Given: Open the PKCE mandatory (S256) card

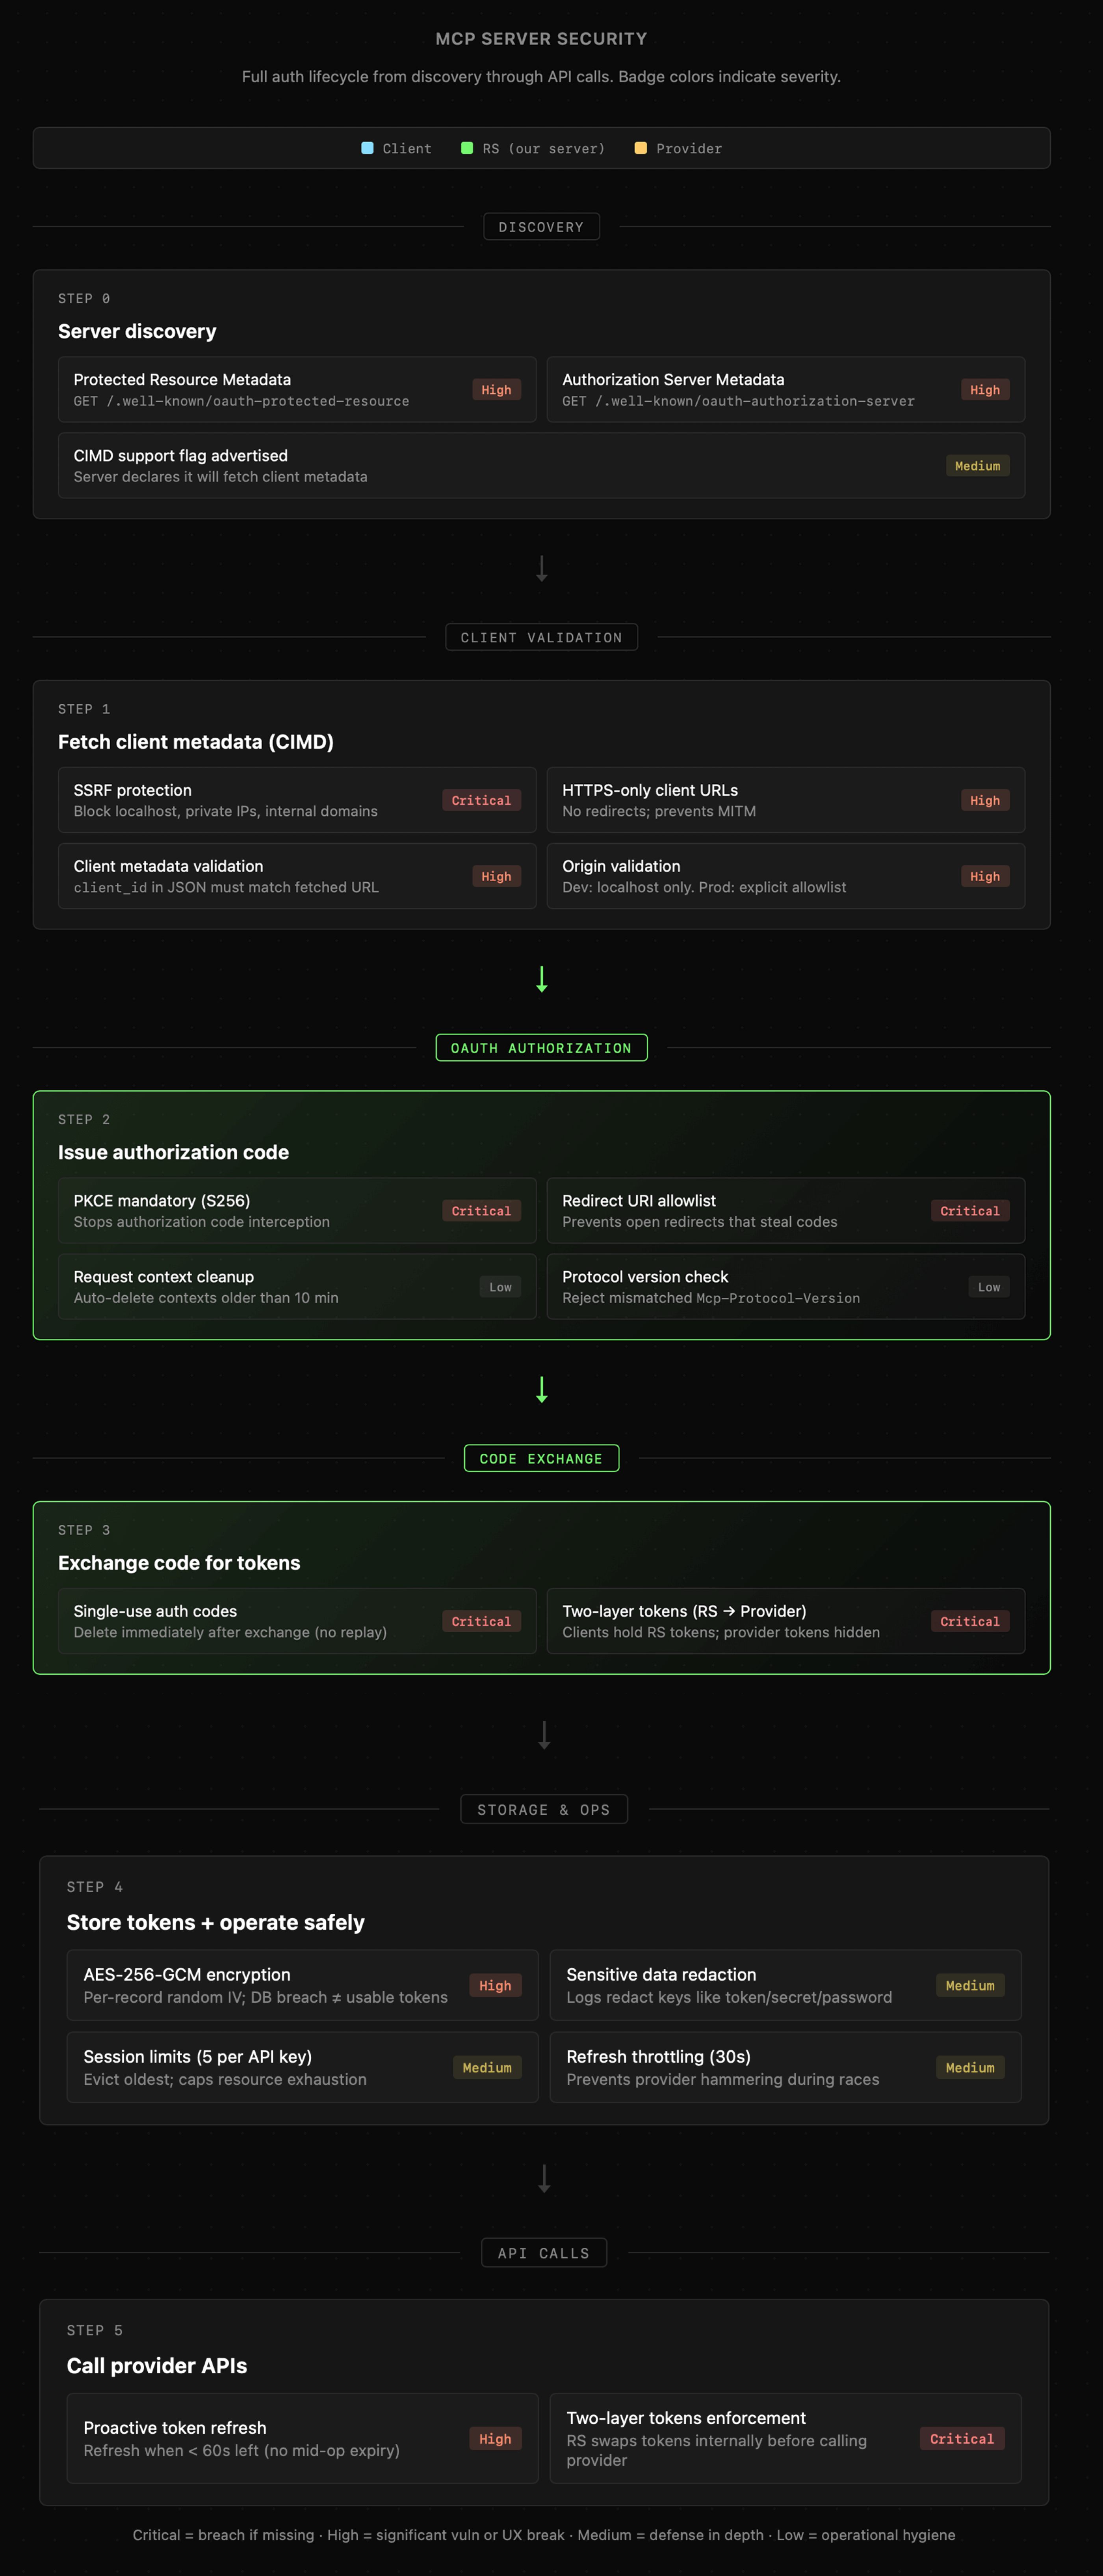Looking at the screenshot, I should (x=297, y=1211).
